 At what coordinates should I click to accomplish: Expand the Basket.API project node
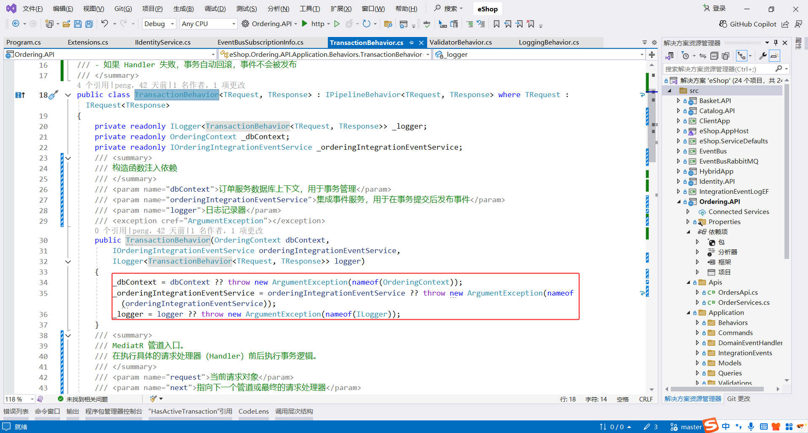(x=678, y=100)
